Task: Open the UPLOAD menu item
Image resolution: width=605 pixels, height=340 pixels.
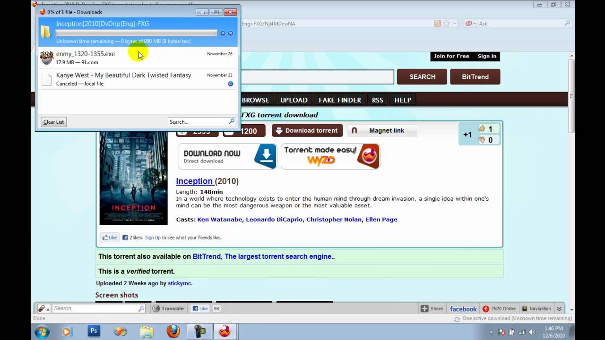Action: [x=294, y=100]
